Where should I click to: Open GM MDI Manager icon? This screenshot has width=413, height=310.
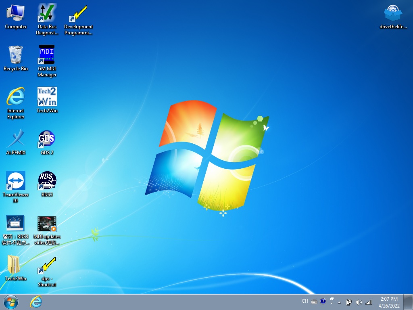[47, 55]
